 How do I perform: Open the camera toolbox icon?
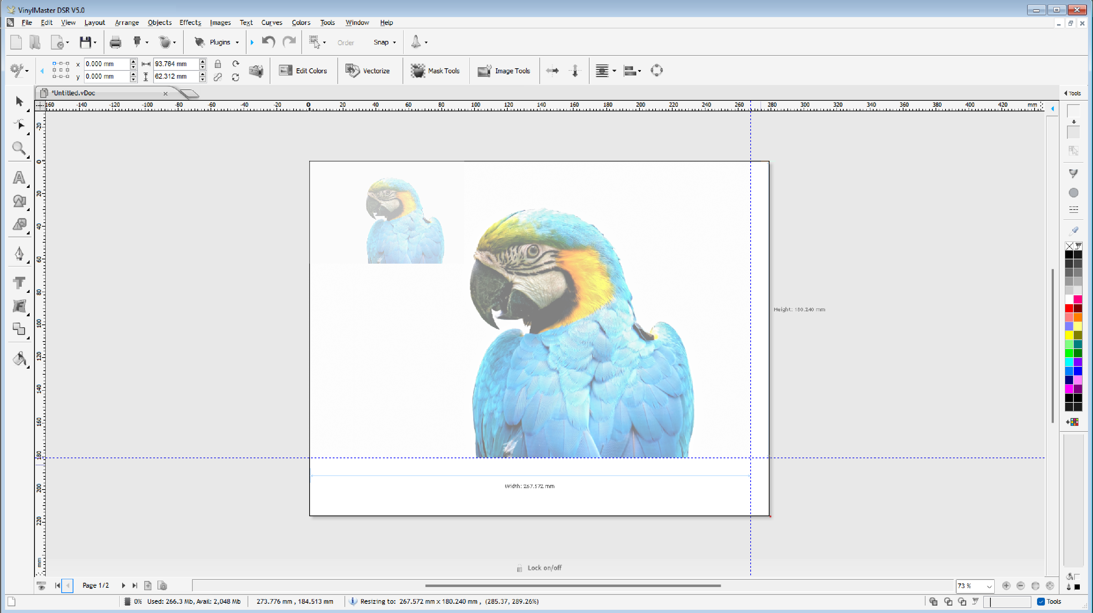pos(256,71)
